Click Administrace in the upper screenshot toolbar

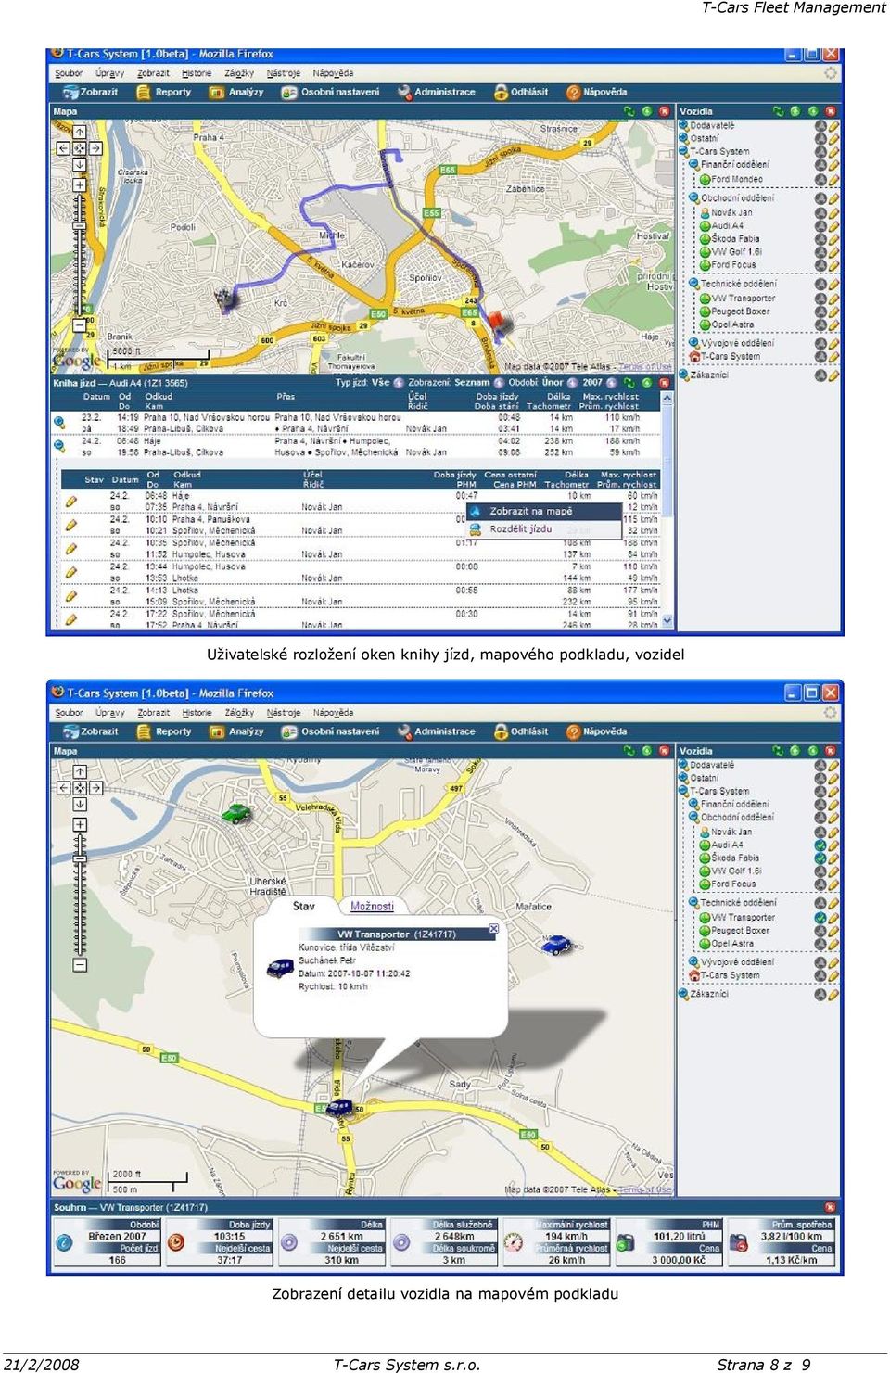tap(436, 92)
